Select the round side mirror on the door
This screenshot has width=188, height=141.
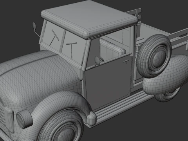[x=98, y=61]
